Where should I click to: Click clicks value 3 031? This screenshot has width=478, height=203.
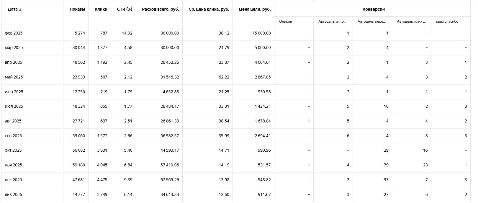pyautogui.click(x=102, y=150)
